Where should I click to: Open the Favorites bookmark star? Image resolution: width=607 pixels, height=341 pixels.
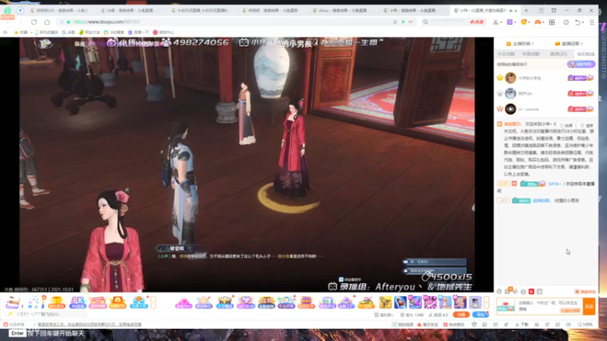click(x=20, y=33)
